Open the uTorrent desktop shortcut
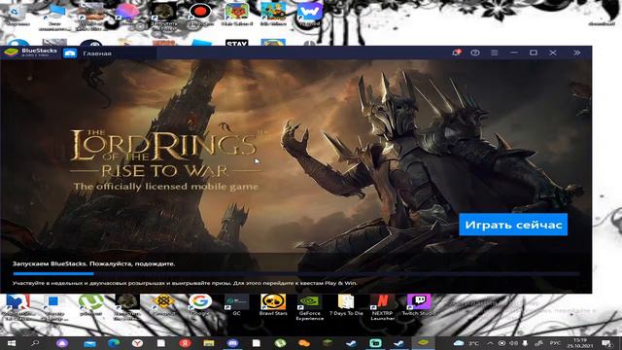Screen dimensions: 622x350 pos(90,305)
